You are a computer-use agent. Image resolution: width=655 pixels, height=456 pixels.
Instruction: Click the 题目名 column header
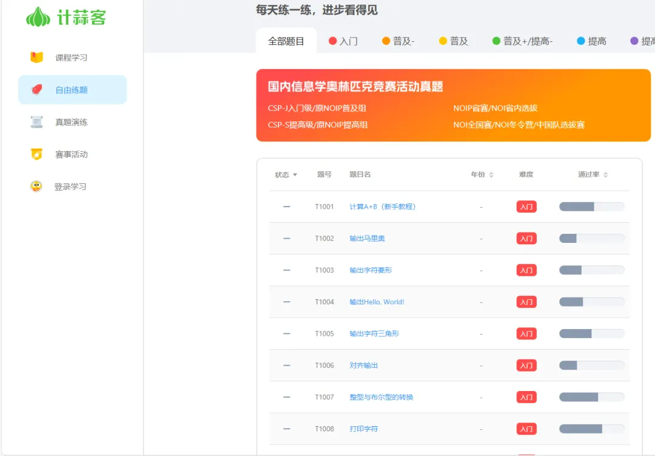pyautogui.click(x=360, y=174)
